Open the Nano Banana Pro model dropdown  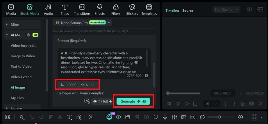click(82, 23)
